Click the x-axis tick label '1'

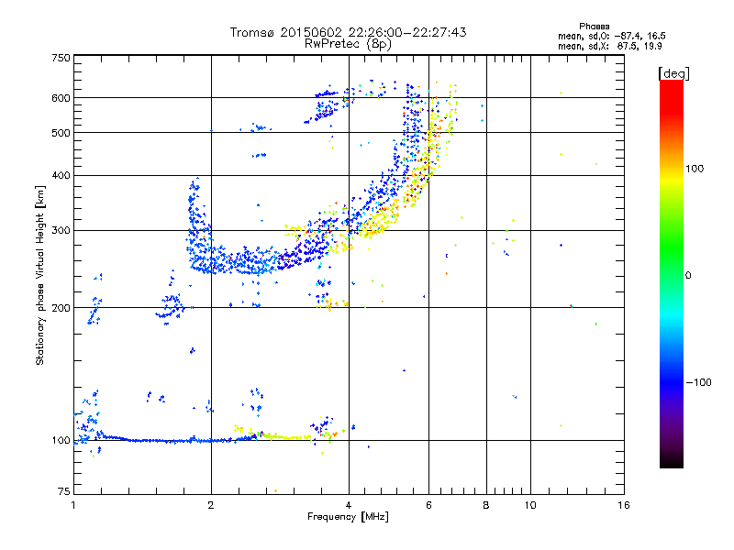(73, 505)
